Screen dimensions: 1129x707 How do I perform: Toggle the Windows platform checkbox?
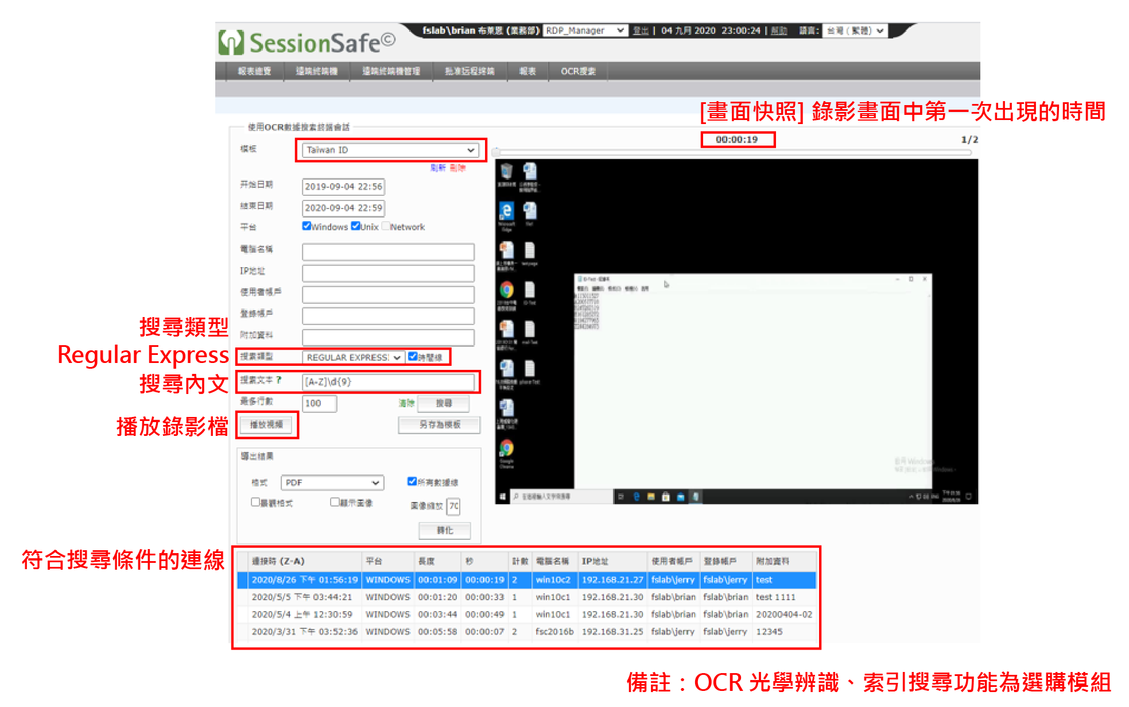coord(307,226)
